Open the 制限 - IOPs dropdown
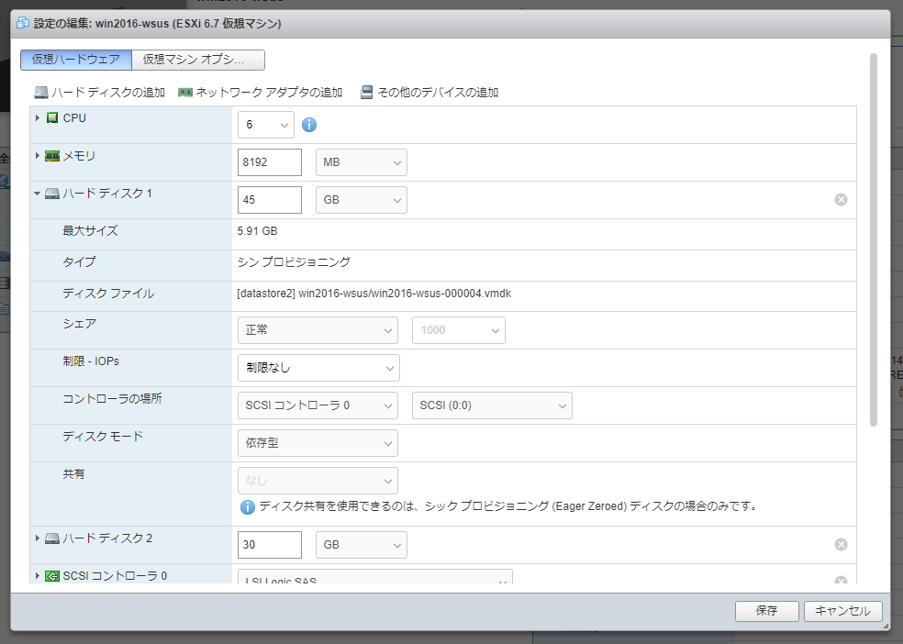 coord(318,368)
